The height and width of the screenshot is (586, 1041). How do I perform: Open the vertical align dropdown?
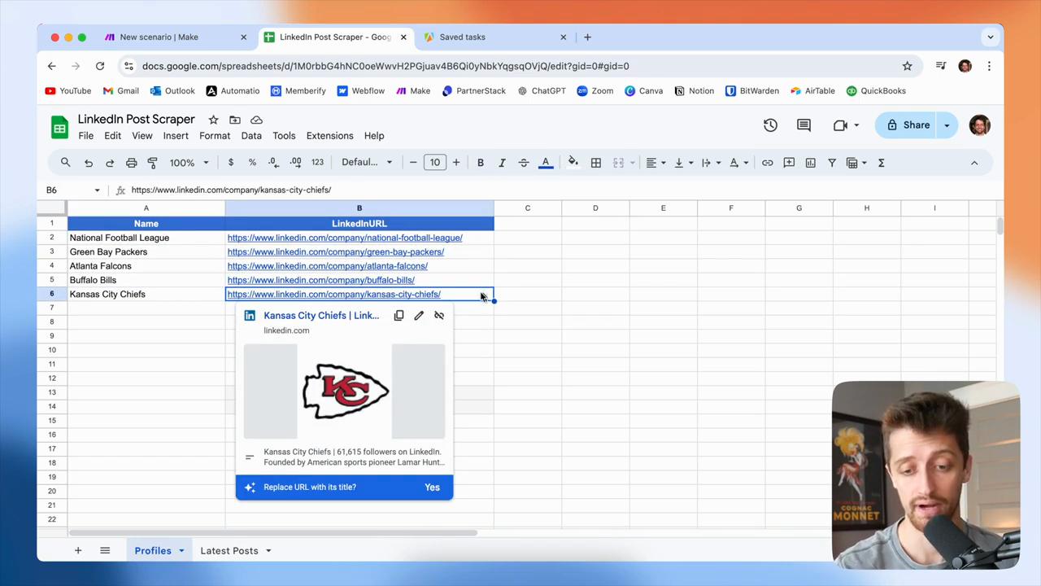pos(683,163)
